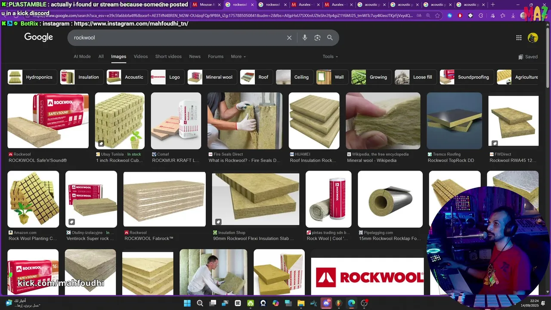Image resolution: width=551 pixels, height=310 pixels.
Task: Filter images by Logo chip
Action: [167, 77]
